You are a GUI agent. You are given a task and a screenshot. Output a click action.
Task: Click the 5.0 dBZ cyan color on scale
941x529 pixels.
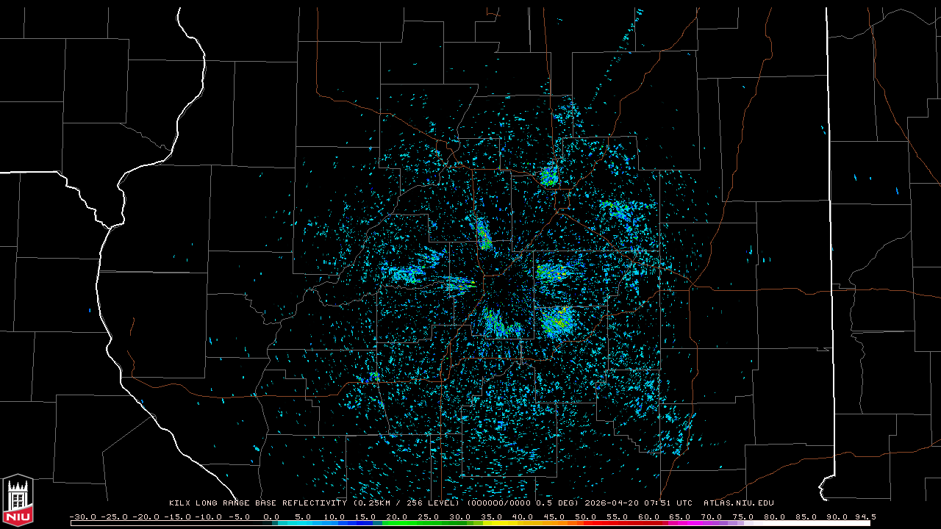(303, 523)
